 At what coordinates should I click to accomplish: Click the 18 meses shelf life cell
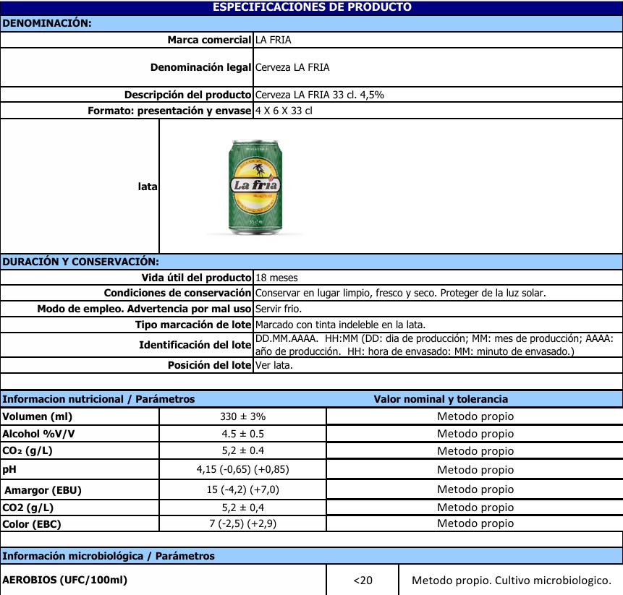(276, 278)
